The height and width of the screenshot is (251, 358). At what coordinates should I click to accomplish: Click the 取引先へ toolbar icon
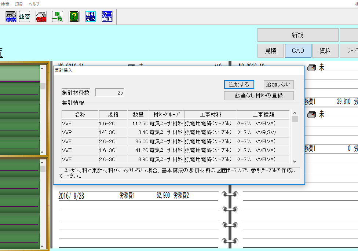[x=91, y=16]
